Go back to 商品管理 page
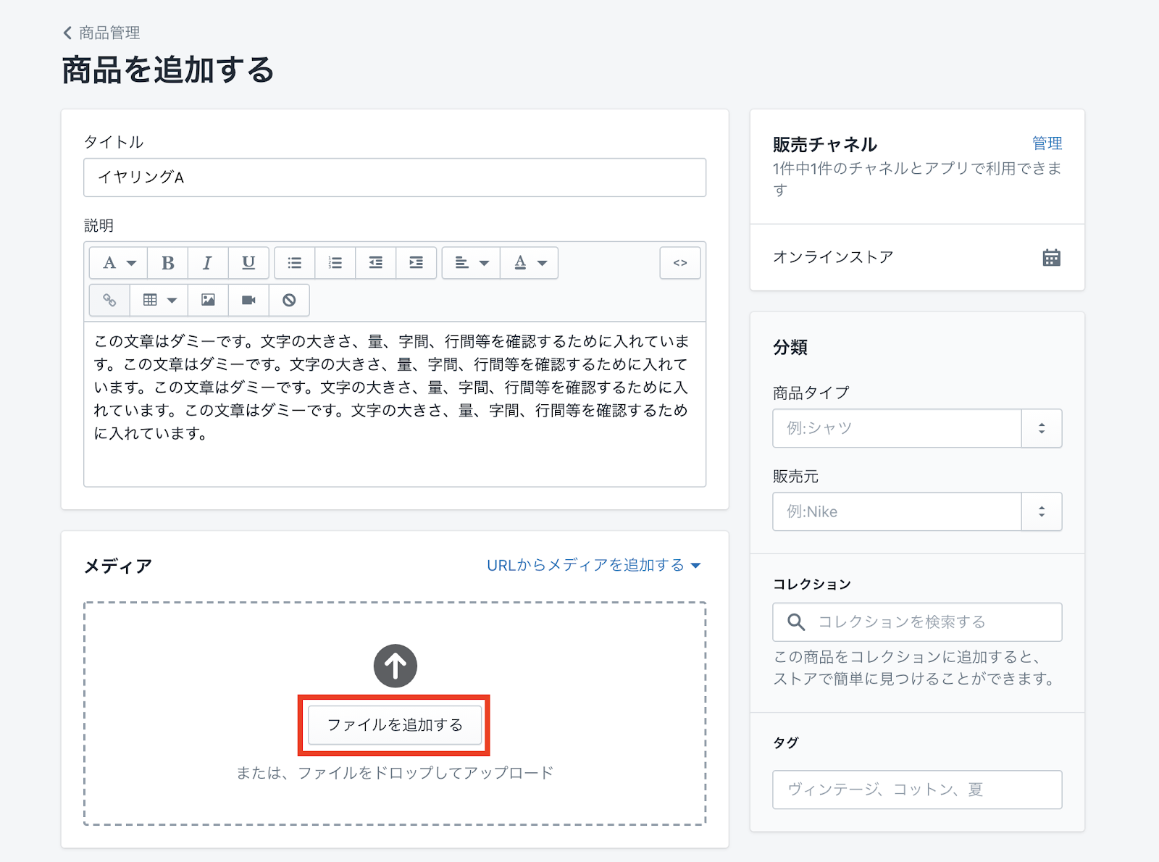Screen dimensions: 1159x862 [101, 33]
